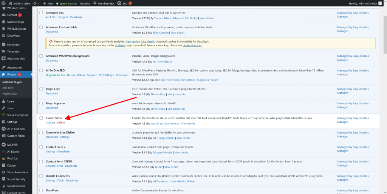Open the MC4WP sidebar icon
Viewport: 387px width, 194px height.
(x=3, y=145)
